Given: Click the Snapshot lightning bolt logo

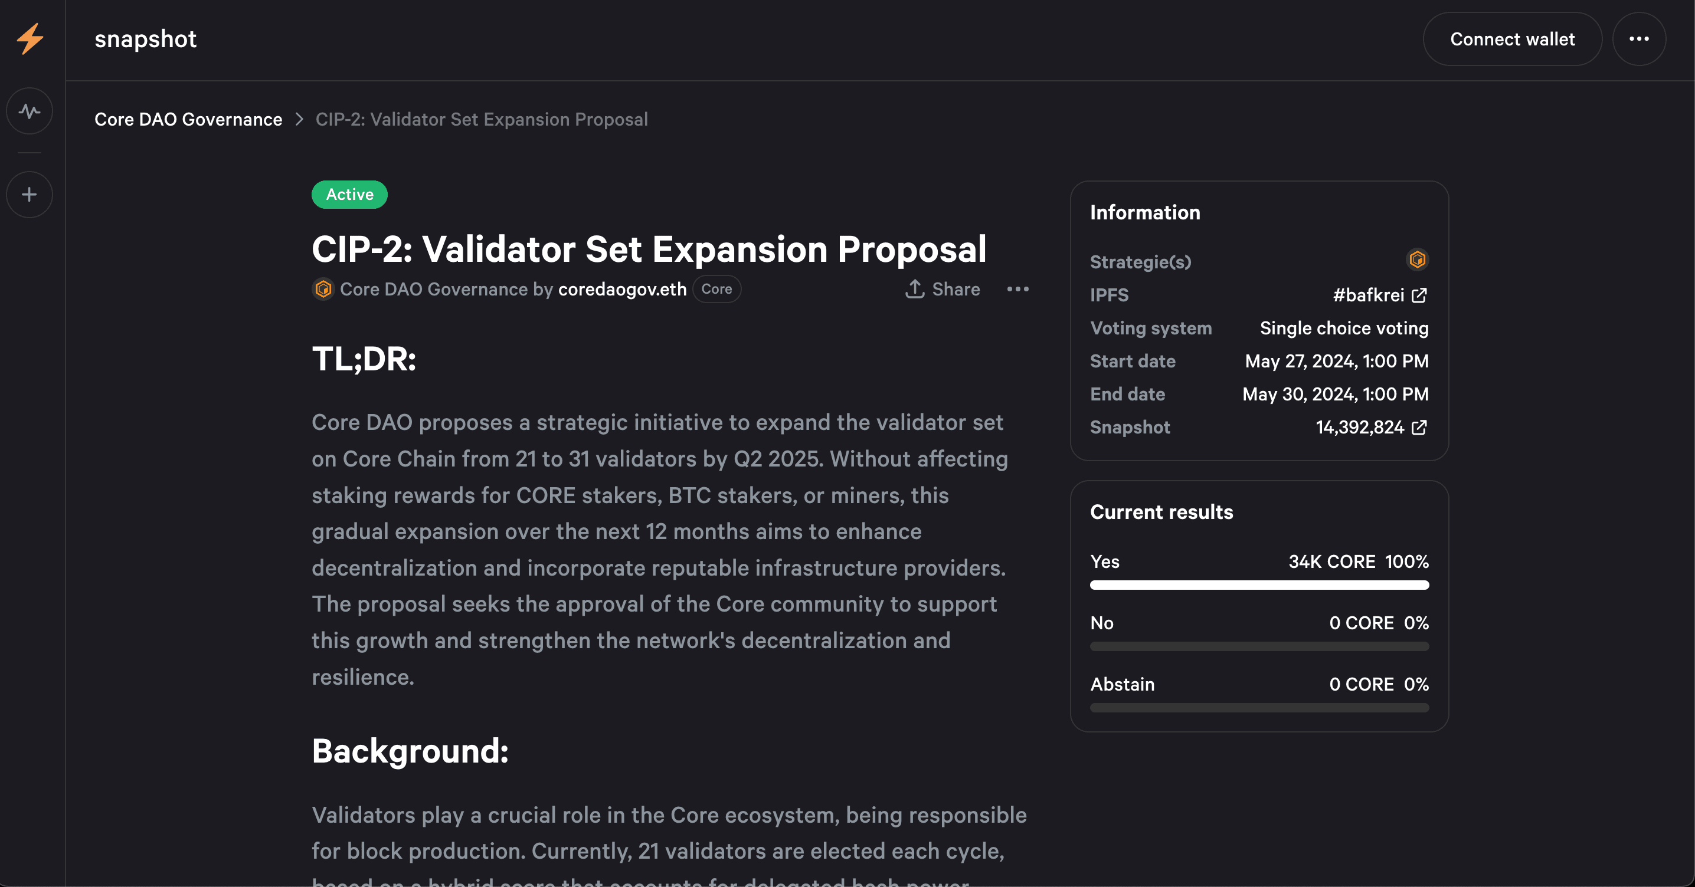Looking at the screenshot, I should coord(29,39).
